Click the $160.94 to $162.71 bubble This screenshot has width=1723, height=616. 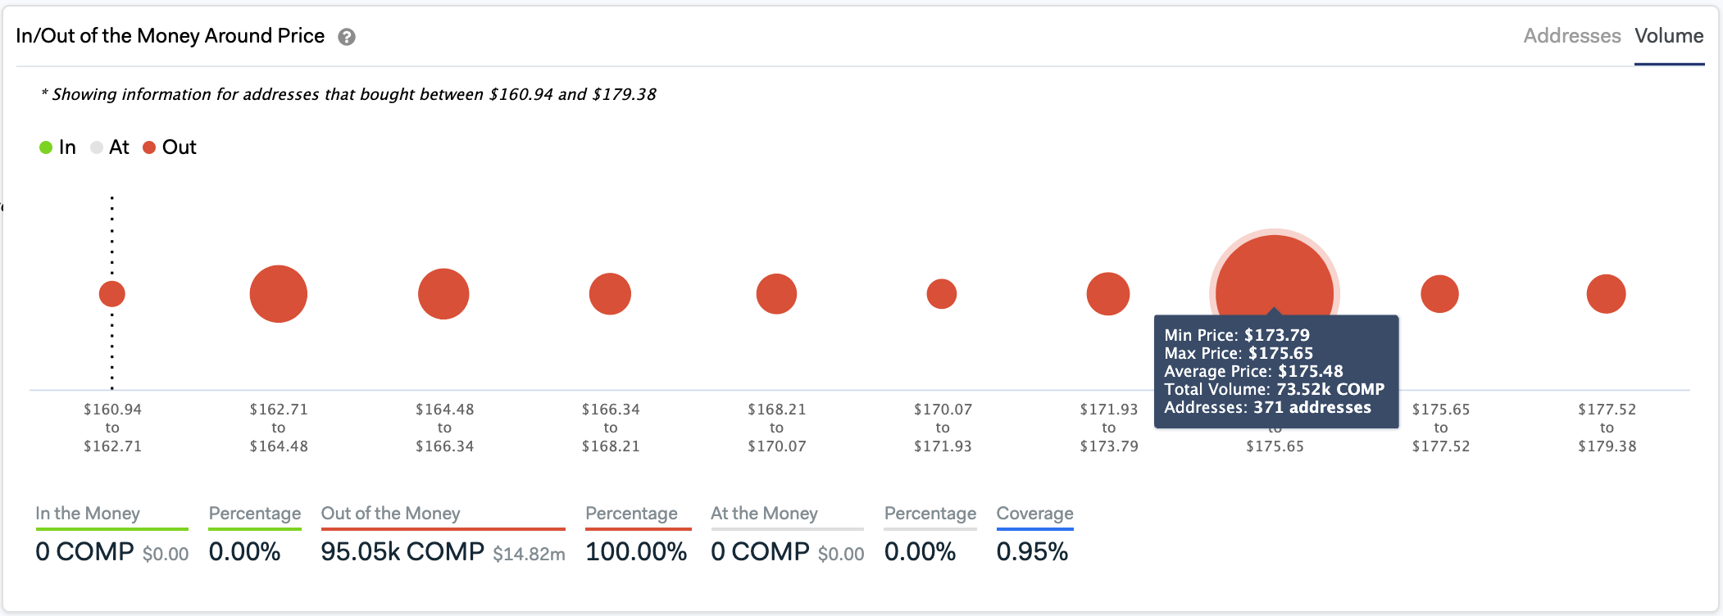pyautogui.click(x=112, y=293)
